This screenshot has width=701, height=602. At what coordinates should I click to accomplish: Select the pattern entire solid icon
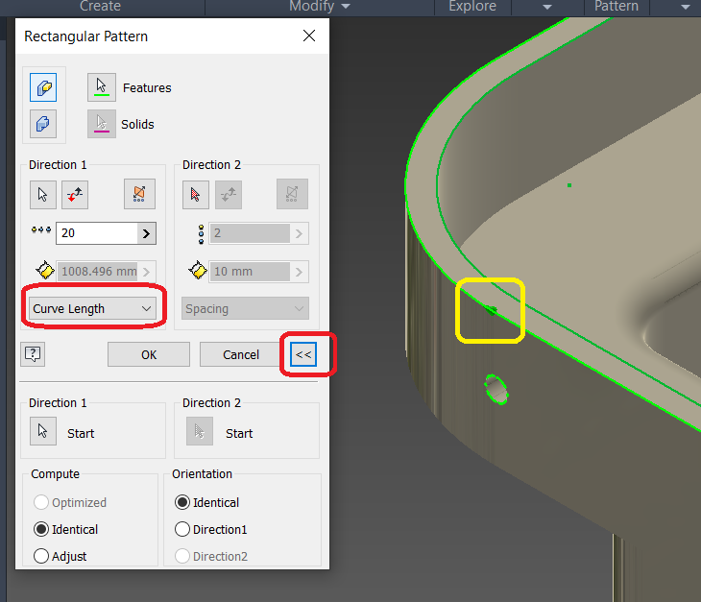click(x=43, y=124)
